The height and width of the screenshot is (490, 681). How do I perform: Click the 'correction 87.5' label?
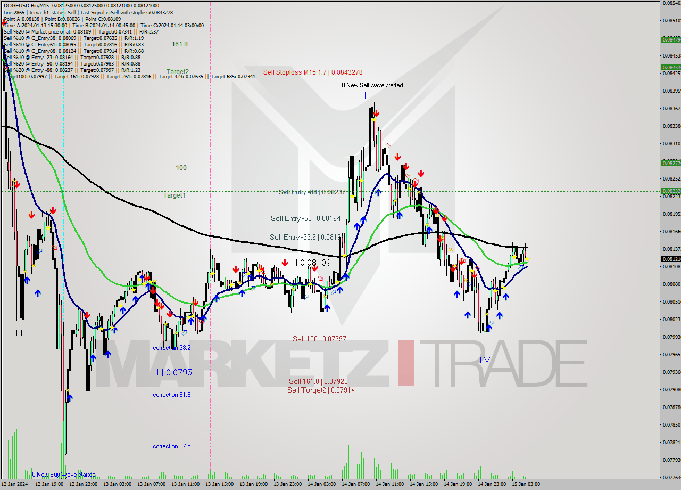coord(171,446)
